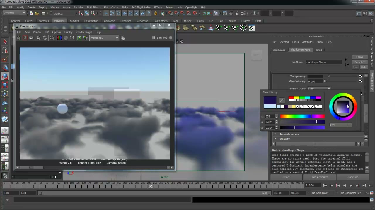Refresh the IPR image
This screenshot has width=375, height=210.
point(45,38)
